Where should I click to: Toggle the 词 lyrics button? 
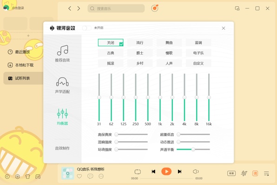point(255,173)
